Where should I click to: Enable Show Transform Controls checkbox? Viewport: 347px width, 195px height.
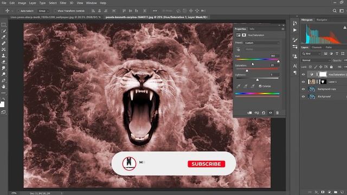[x=55, y=11]
